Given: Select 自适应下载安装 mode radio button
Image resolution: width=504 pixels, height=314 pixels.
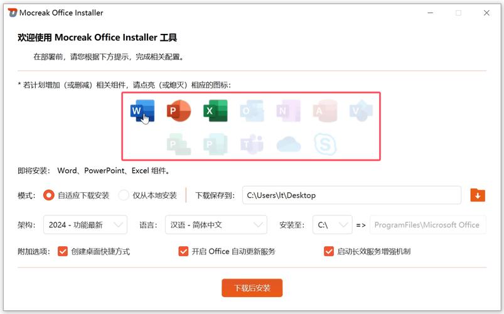Looking at the screenshot, I should coord(49,195).
